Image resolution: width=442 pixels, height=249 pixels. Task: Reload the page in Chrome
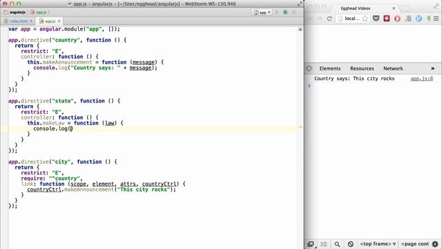pos(329,19)
